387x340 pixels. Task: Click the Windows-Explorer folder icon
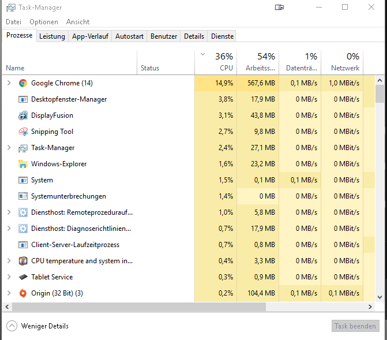click(x=23, y=164)
